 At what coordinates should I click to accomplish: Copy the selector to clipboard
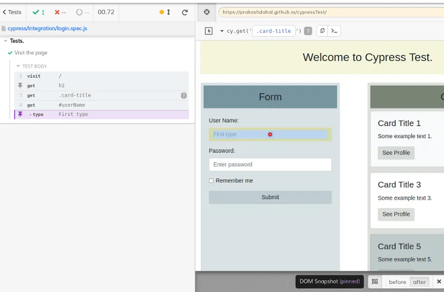point(322,31)
